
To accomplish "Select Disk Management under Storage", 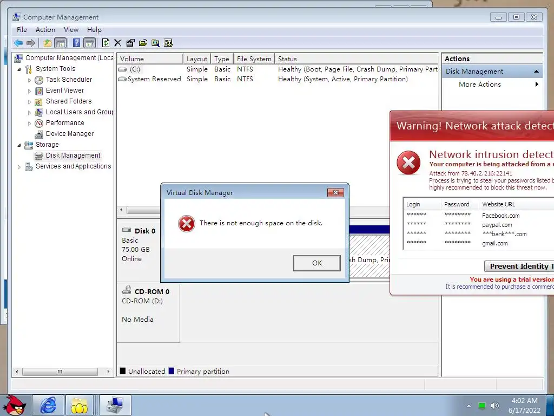I will [x=73, y=155].
